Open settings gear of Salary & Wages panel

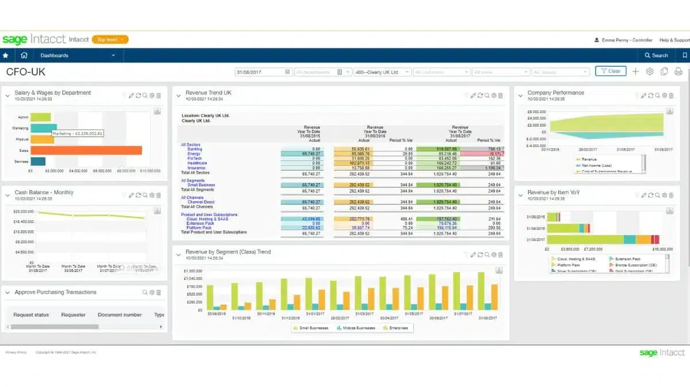[x=152, y=95]
